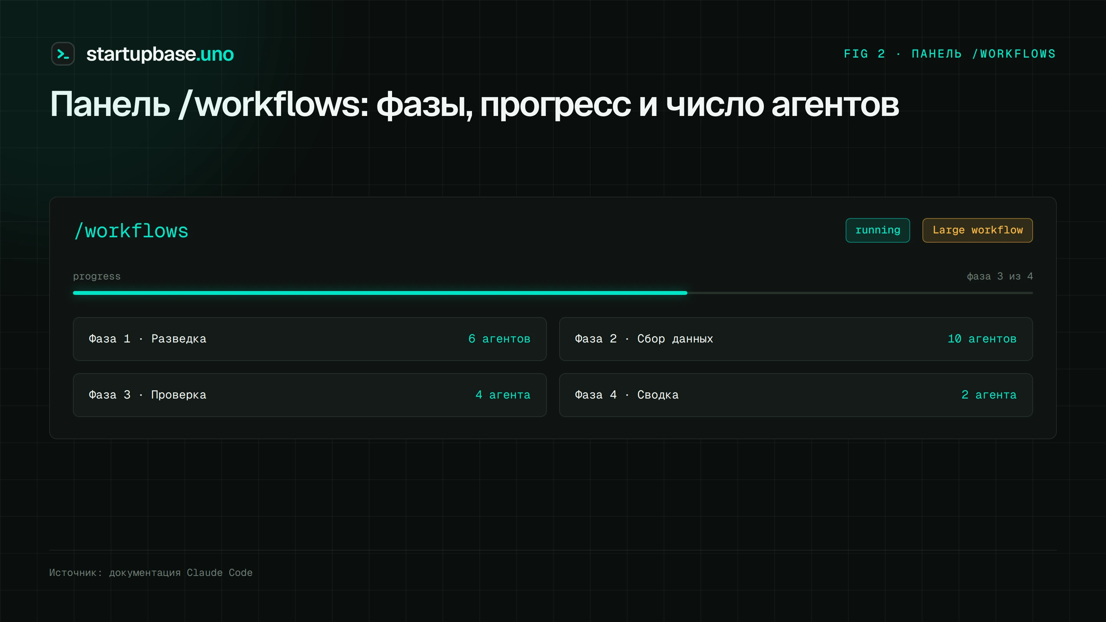Click the "2 агента" count
Viewport: 1106px width, 622px height.
[989, 395]
